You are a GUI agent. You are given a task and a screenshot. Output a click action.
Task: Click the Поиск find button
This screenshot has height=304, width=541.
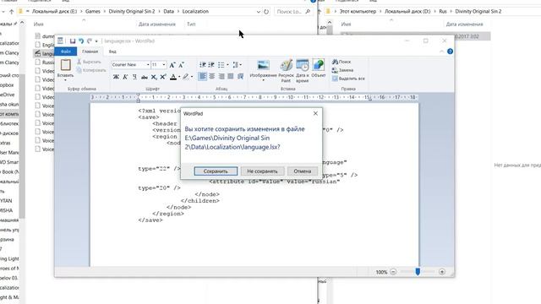[342, 62]
